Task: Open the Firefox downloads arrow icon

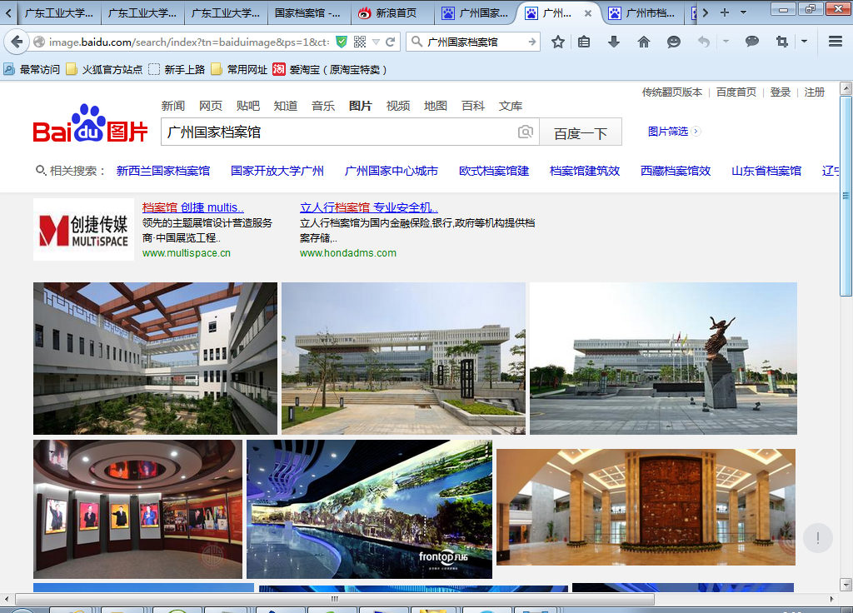Action: 614,42
